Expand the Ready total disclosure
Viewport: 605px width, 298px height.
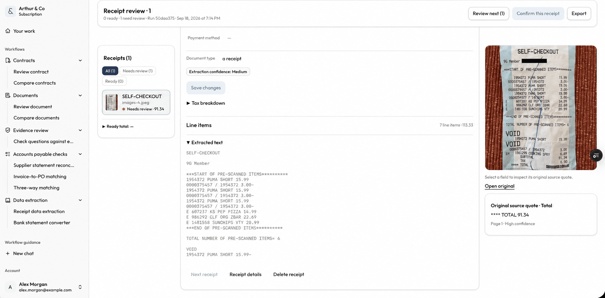click(118, 126)
